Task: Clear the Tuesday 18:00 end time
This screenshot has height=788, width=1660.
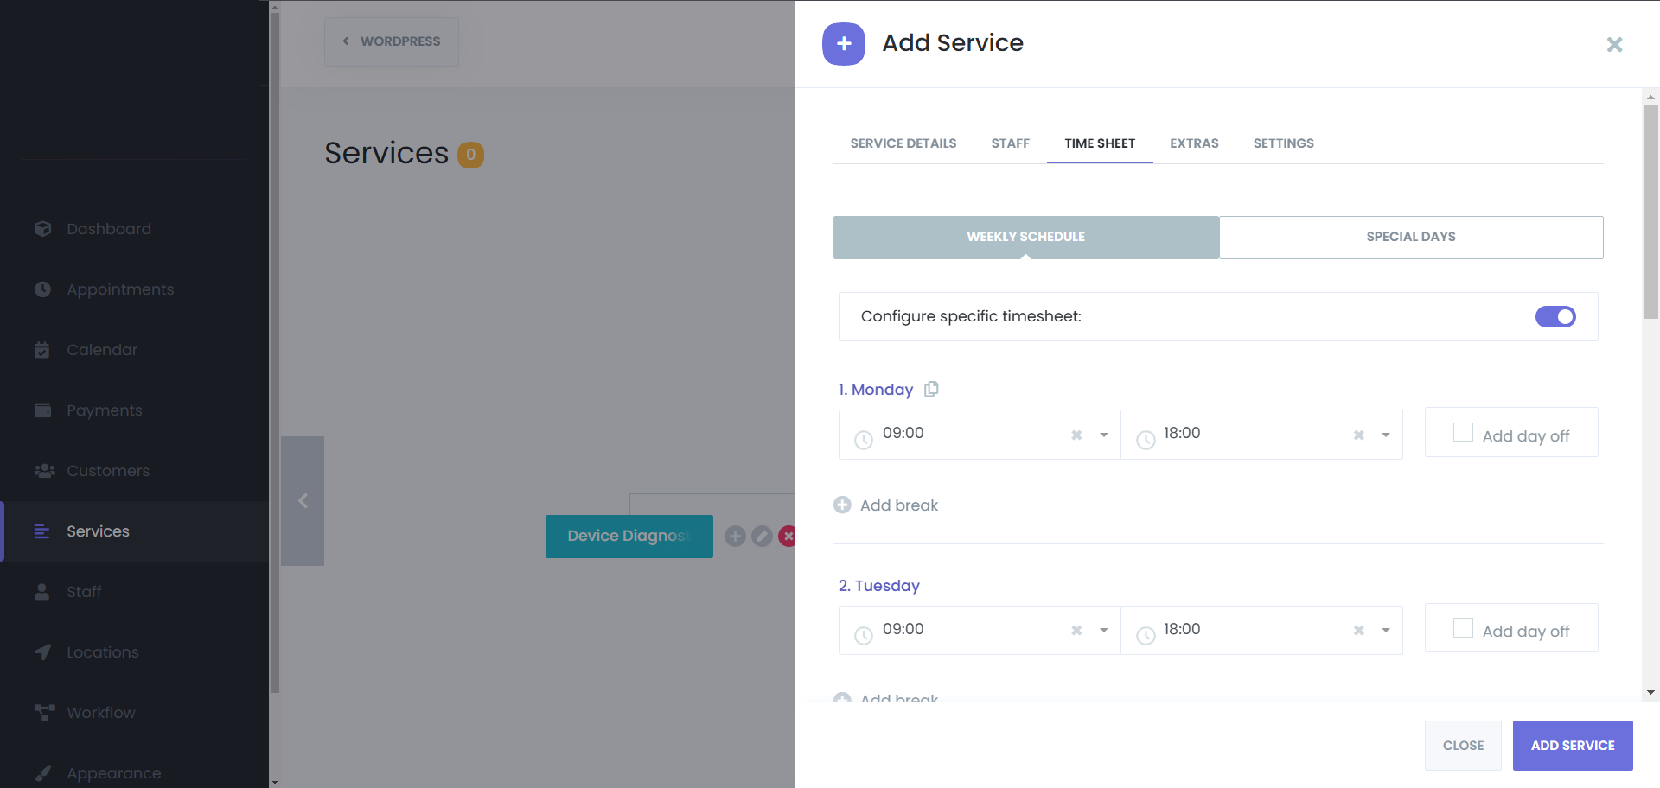Action: coord(1358,631)
